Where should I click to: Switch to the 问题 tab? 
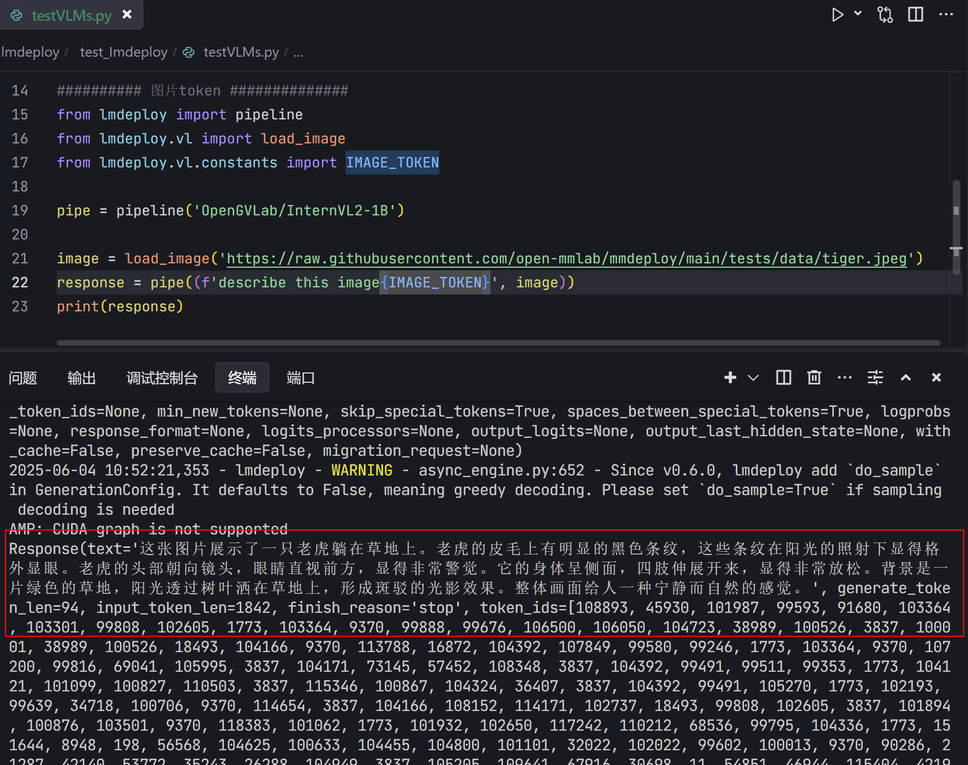pyautogui.click(x=23, y=377)
